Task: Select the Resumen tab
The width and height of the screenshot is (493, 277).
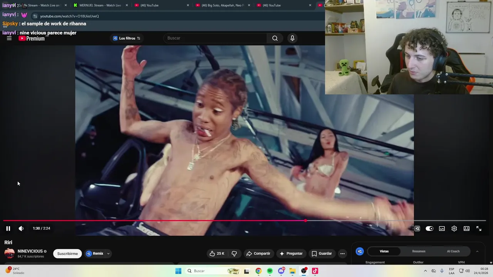Action: pos(419,251)
